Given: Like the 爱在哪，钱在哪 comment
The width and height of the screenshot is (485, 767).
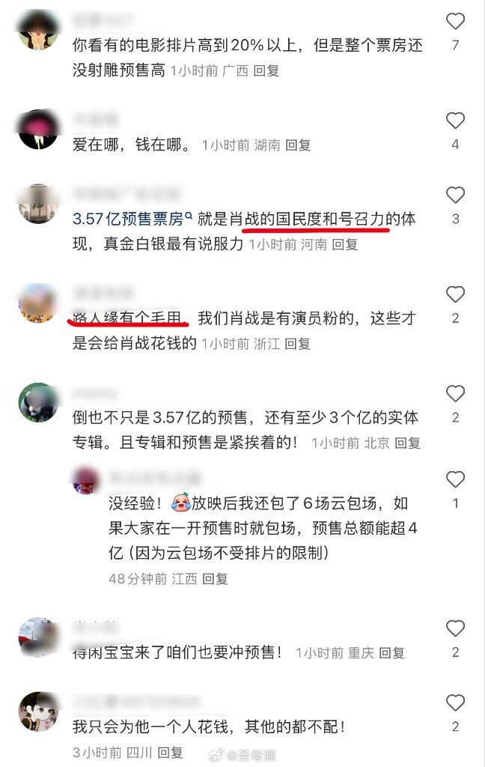Looking at the screenshot, I should tap(455, 121).
